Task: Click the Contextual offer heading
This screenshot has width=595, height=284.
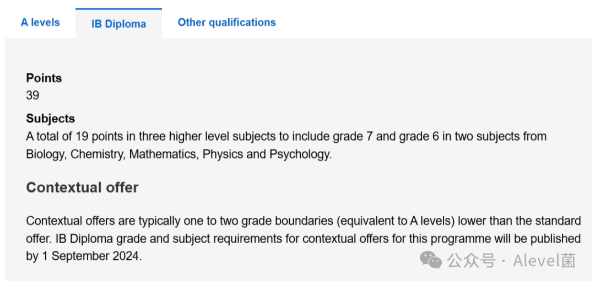Action: [82, 187]
